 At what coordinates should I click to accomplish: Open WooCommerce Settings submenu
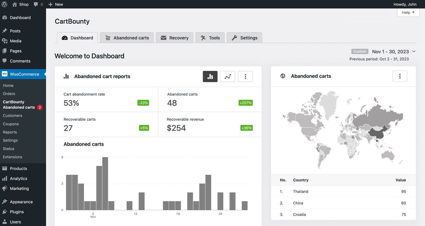[x=10, y=140]
